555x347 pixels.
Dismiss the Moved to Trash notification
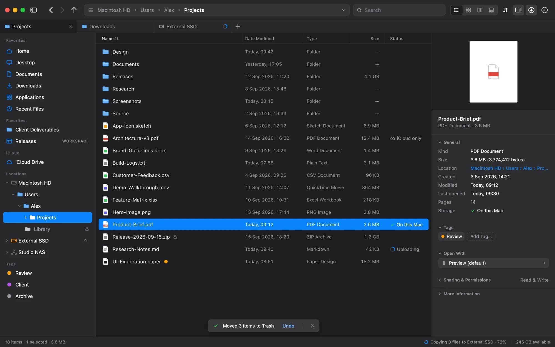point(312,326)
